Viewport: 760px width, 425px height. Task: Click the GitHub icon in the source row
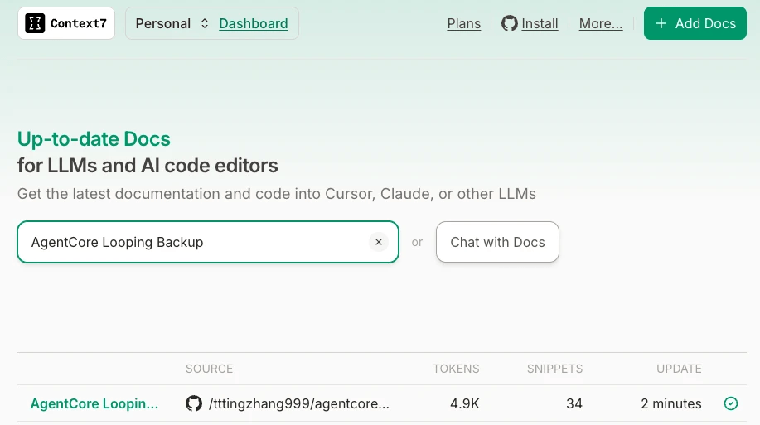click(194, 404)
